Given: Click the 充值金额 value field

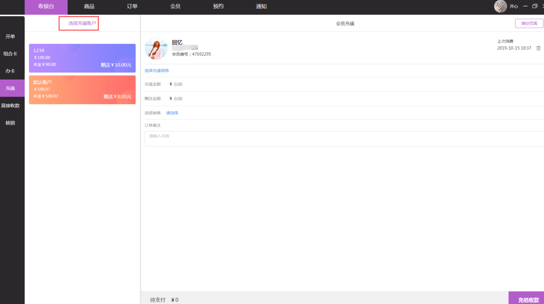Looking at the screenshot, I should [178, 84].
